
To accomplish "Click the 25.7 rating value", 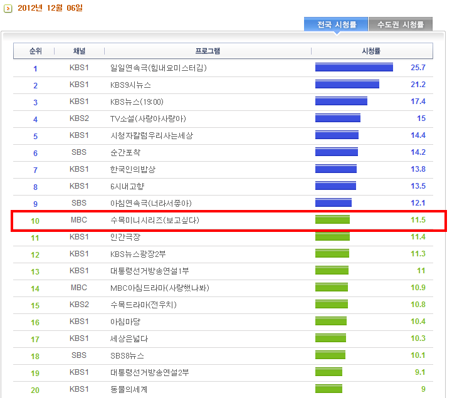I will click(418, 67).
